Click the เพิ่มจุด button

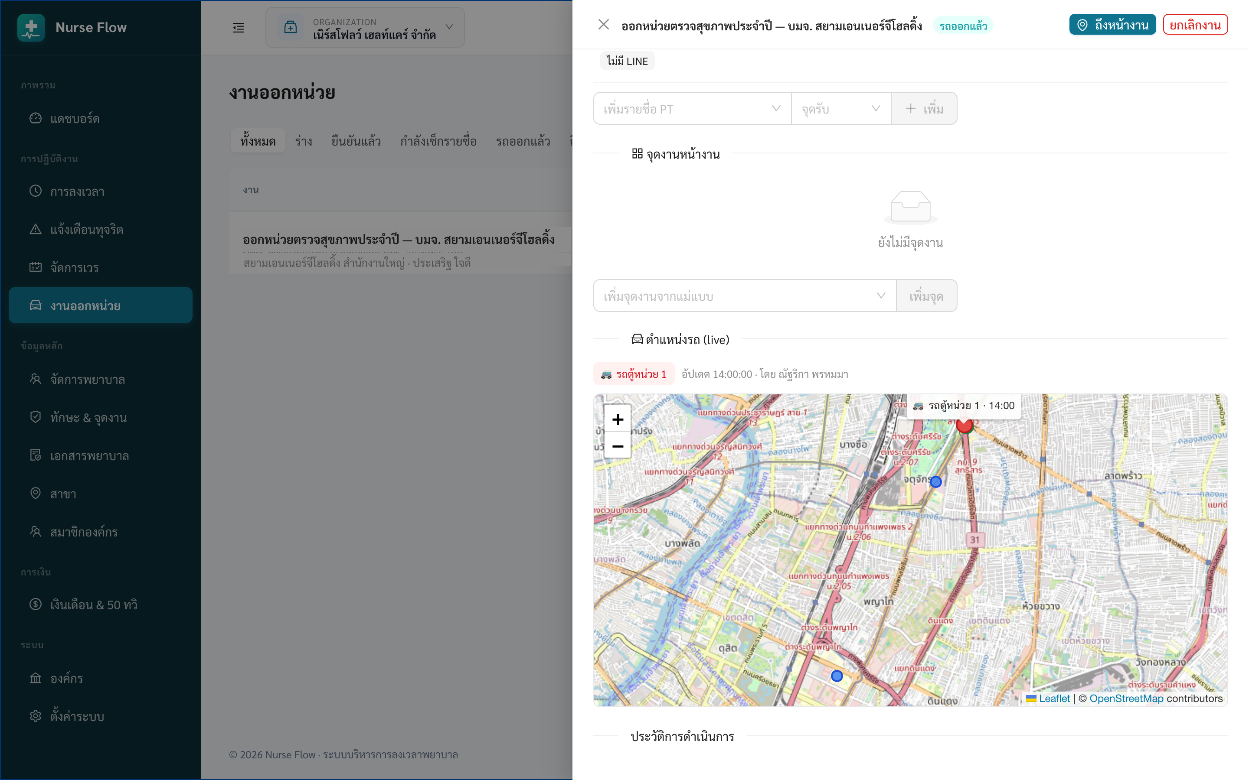[x=926, y=296]
